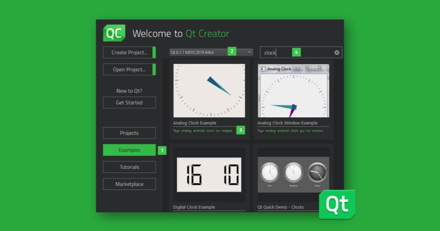The height and width of the screenshot is (231, 440).
Task: Click the 'Analog Clock Example' title
Action: point(195,123)
